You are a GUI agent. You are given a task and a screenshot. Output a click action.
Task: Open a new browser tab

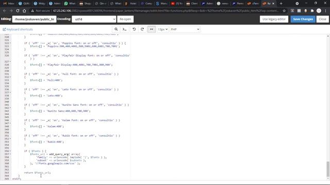281,4
